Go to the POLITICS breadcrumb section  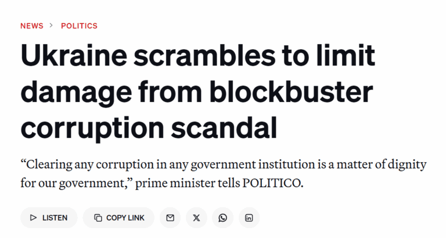[79, 25]
